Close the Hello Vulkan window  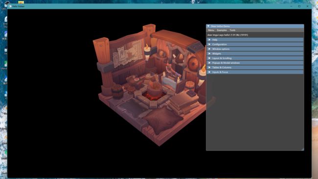(x=307, y=6)
